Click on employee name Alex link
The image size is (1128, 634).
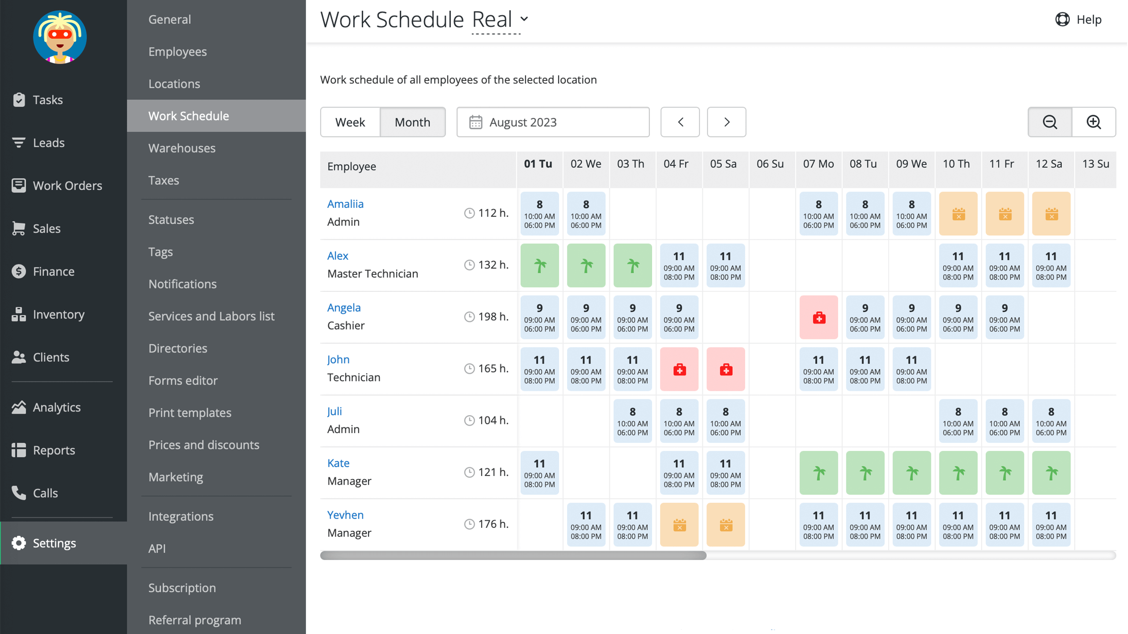click(x=337, y=255)
